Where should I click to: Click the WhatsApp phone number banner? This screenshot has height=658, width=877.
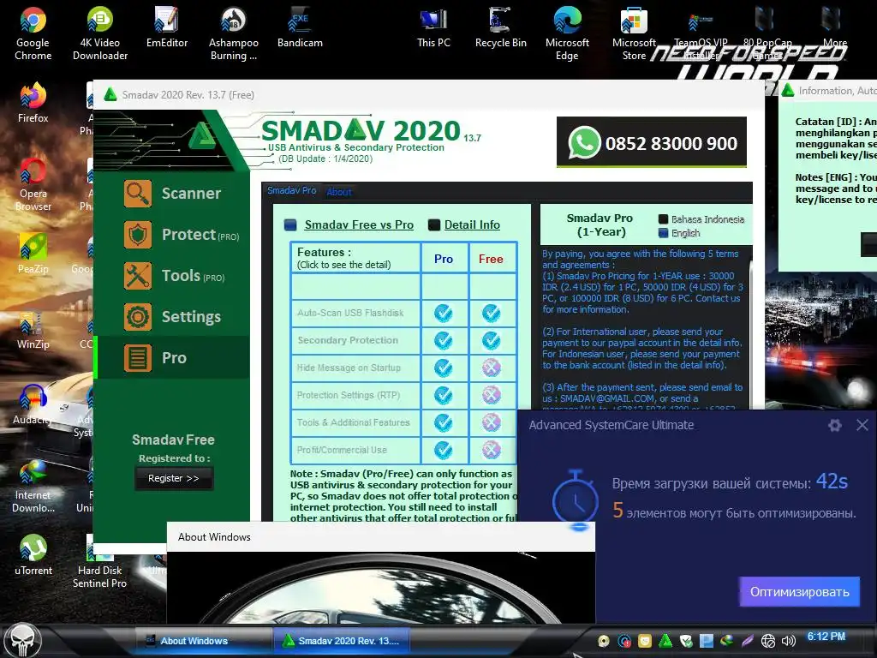pos(652,143)
